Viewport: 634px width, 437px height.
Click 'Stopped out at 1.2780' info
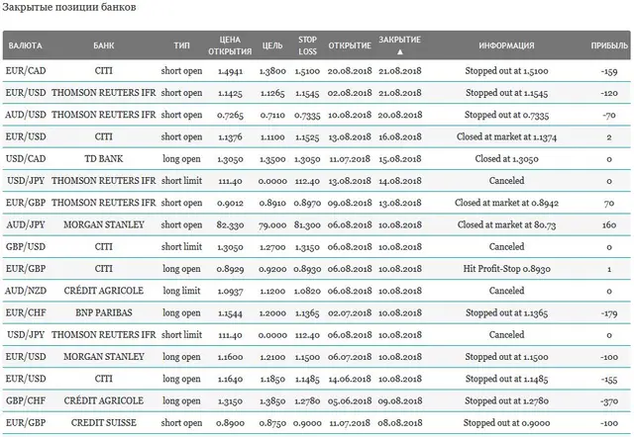coord(506,400)
